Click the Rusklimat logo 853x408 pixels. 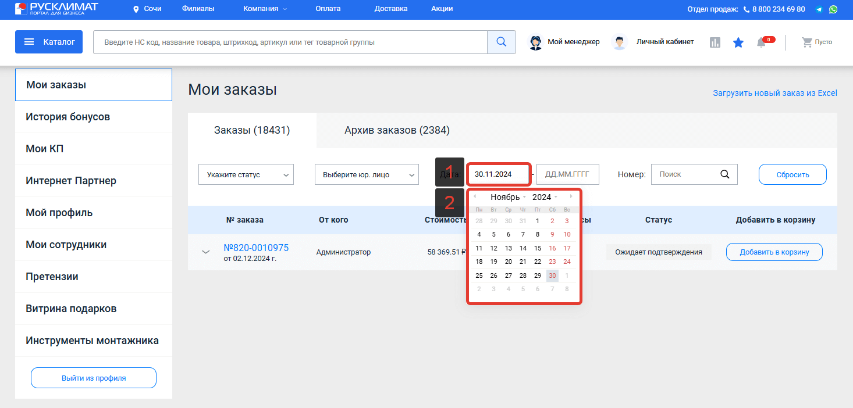tap(56, 9)
